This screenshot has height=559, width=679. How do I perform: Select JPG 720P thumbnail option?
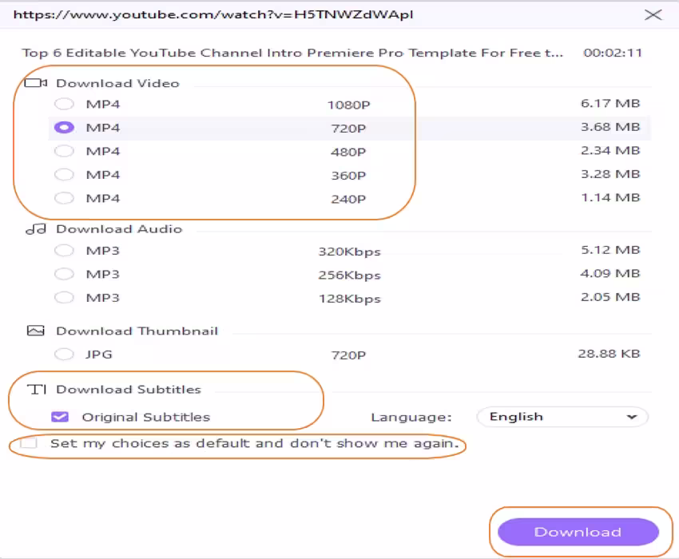(64, 353)
